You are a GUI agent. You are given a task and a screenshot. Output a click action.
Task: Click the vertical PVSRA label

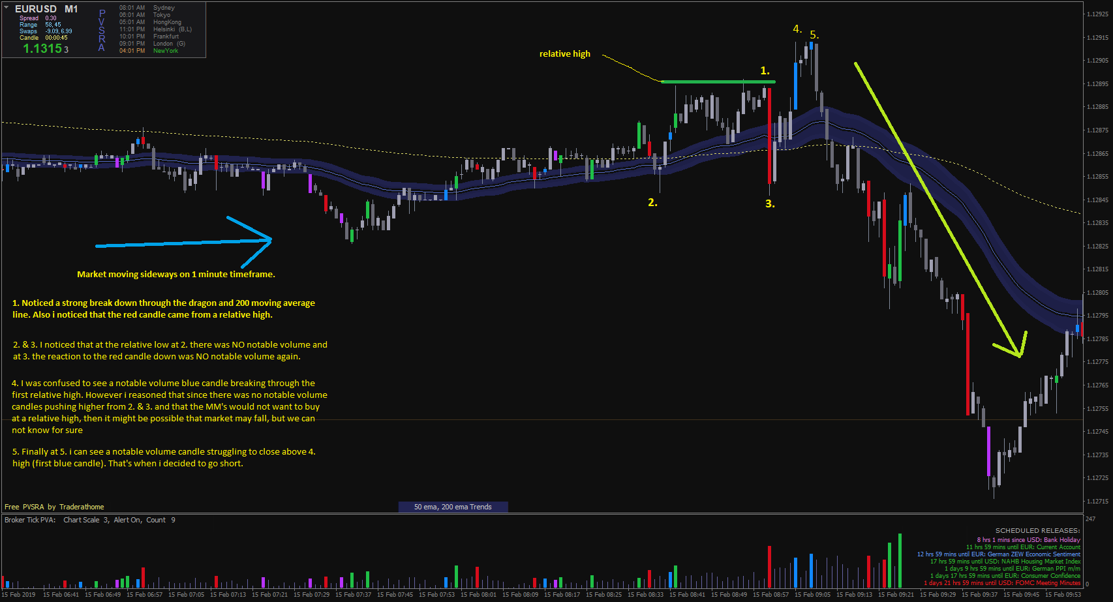pyautogui.click(x=102, y=30)
